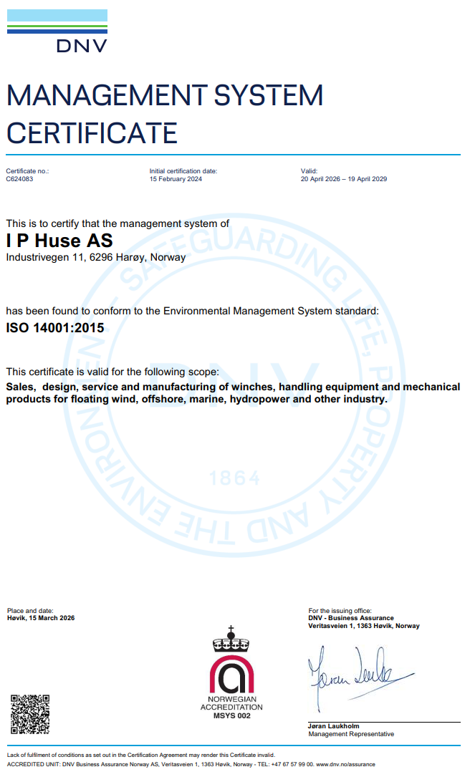470x777 pixels.
Task: Click the 'Place and date:' label
Action: [30, 610]
